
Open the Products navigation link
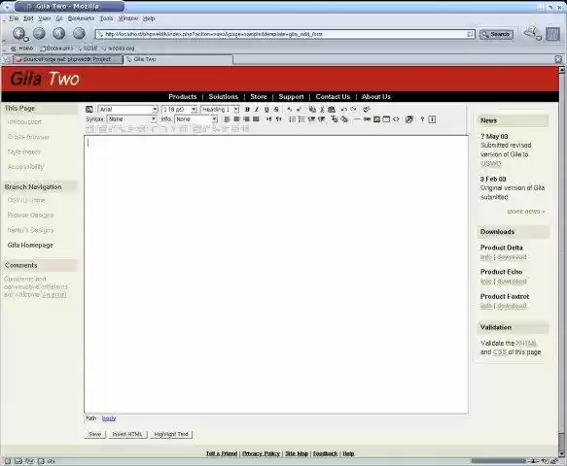(183, 97)
